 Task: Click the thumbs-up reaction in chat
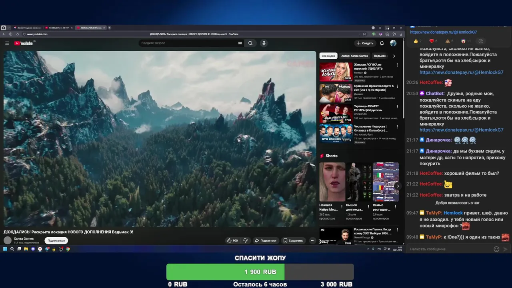[x=418, y=41]
